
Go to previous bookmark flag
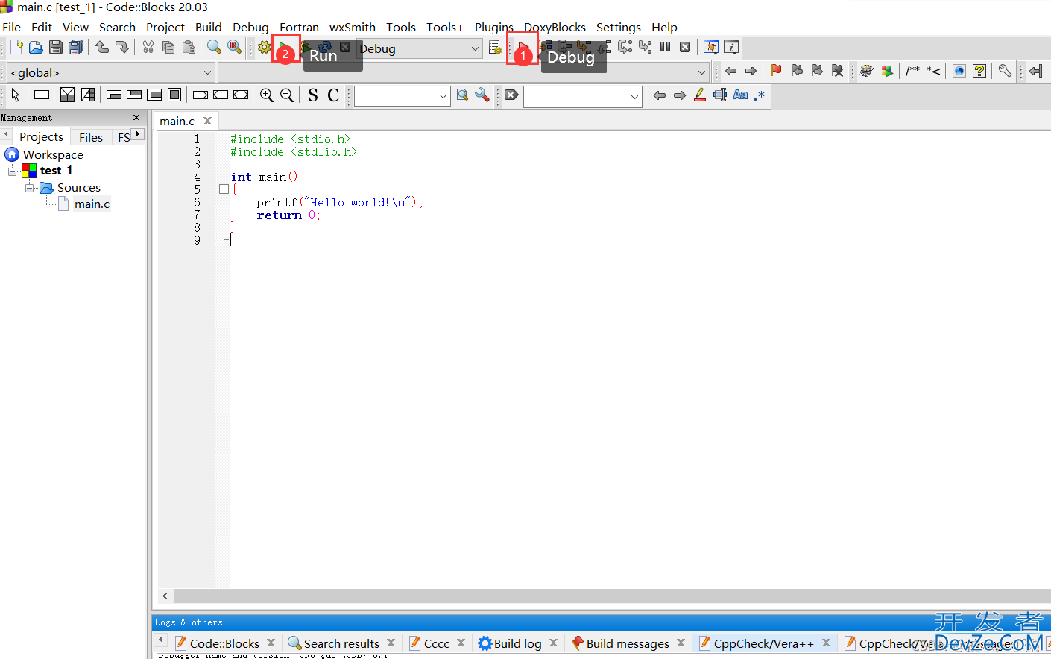[x=797, y=71]
